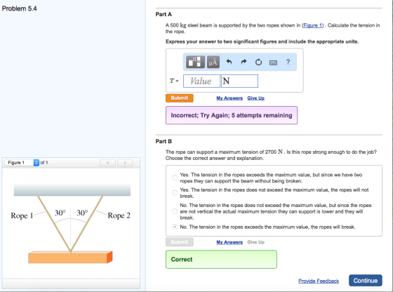Screen dimensions: 393x292
Task: Click the 'Rope 2' label in figure
Action: point(119,215)
